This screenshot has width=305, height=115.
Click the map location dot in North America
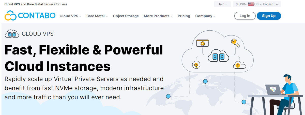click(x=168, y=96)
